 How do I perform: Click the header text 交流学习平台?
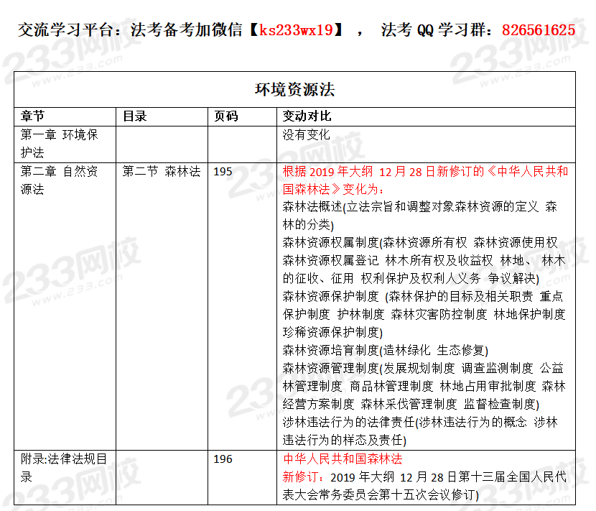tap(65, 30)
